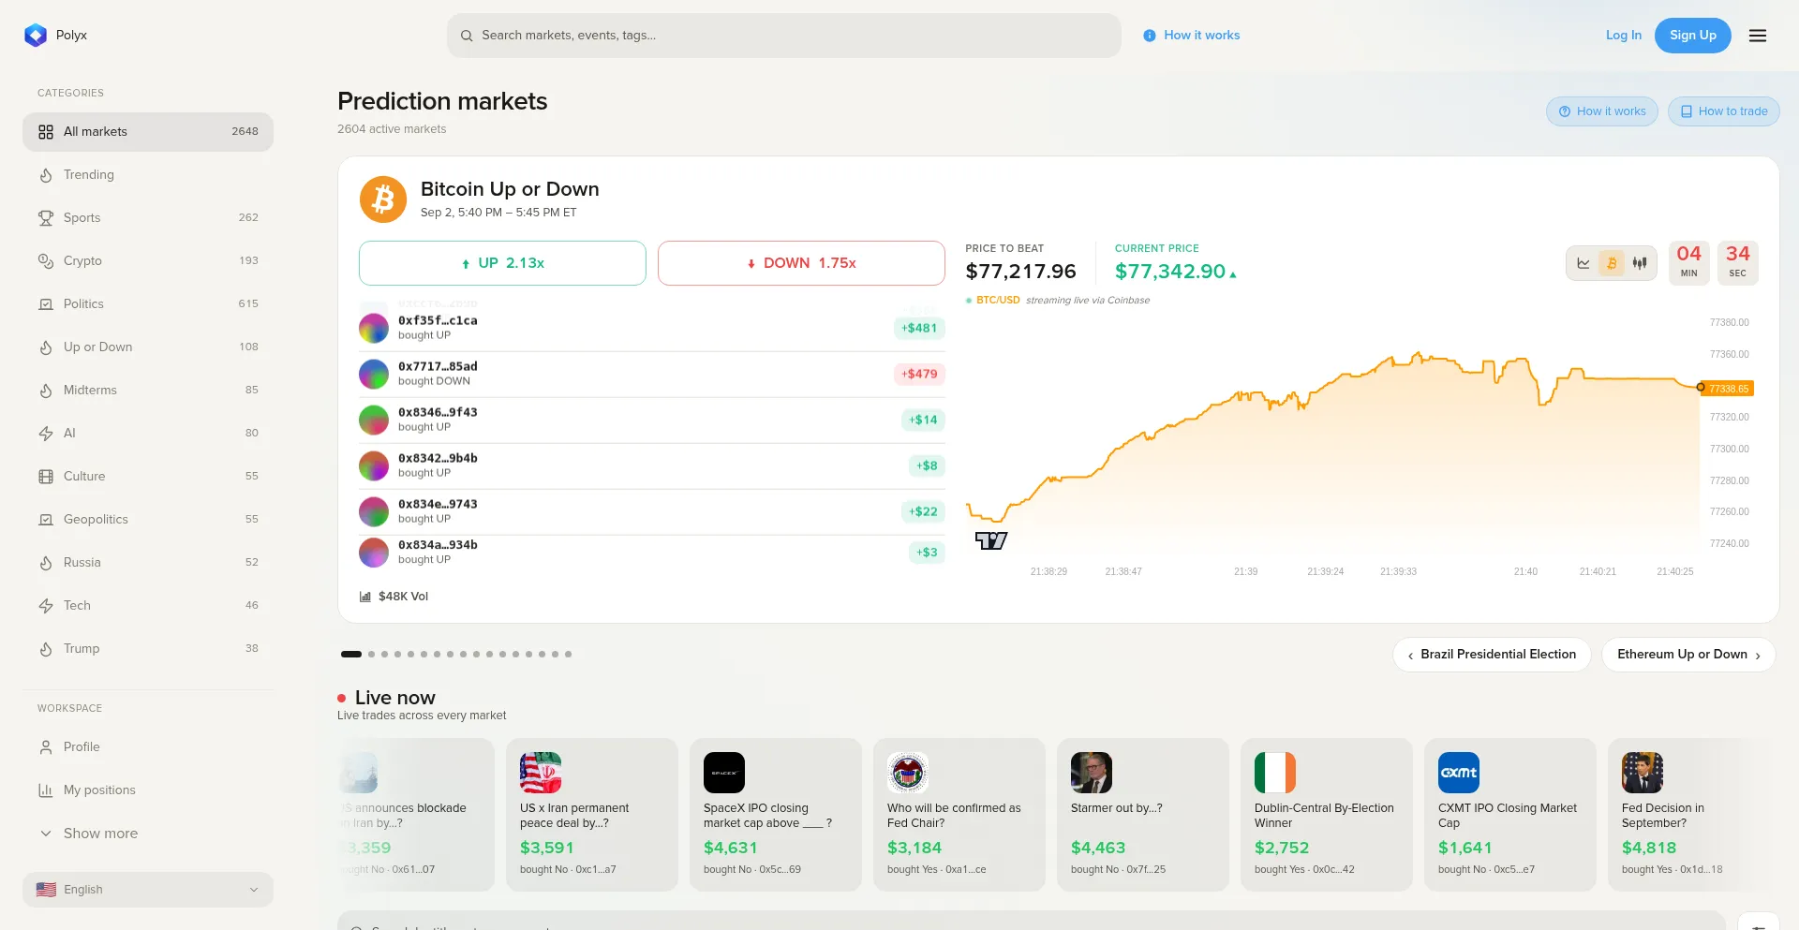The width and height of the screenshot is (1799, 930).
Task: Select the Bitcoin price chart toggle
Action: pos(1612,263)
